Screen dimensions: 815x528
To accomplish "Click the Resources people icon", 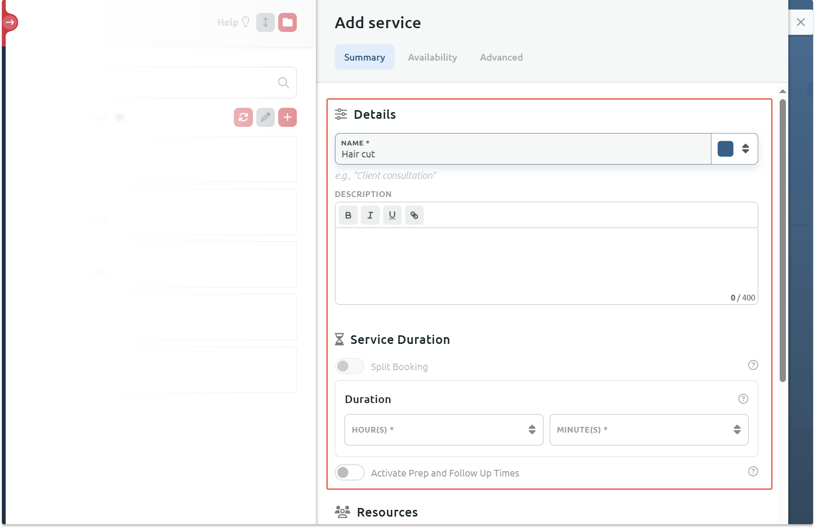I will [342, 512].
